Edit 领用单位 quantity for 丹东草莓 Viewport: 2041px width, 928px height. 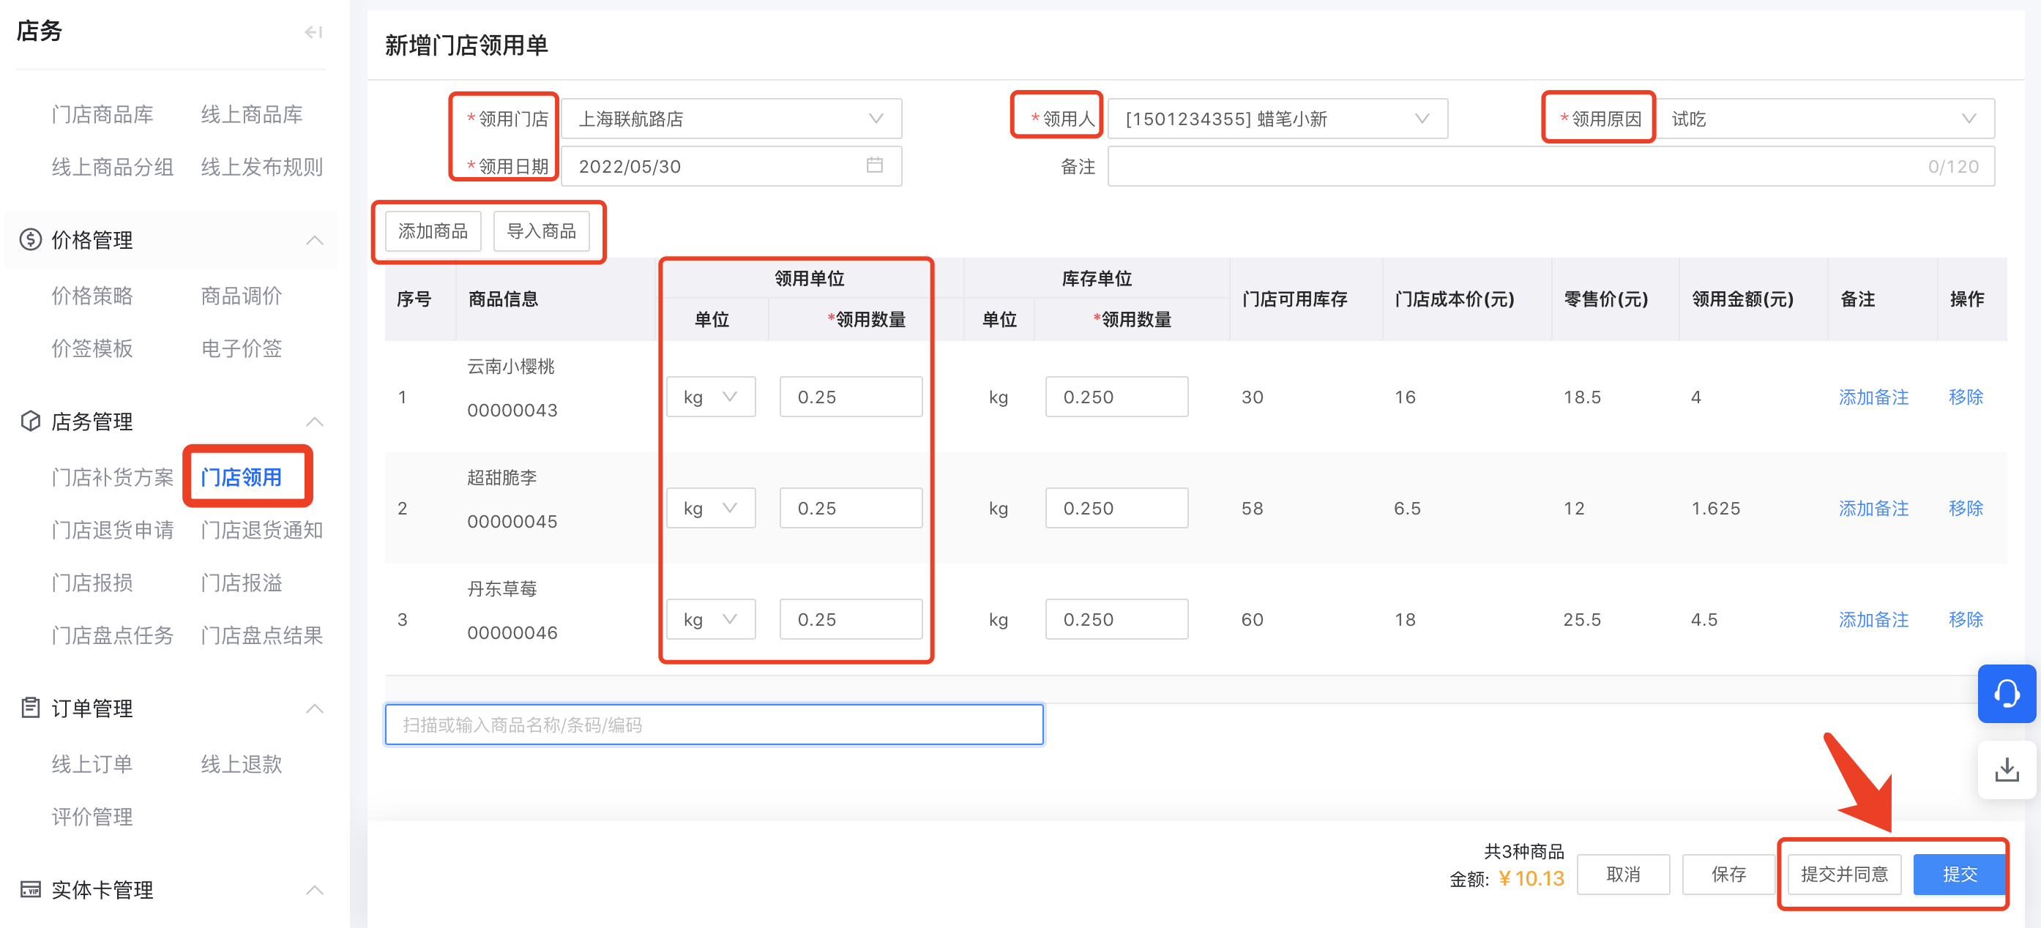(x=850, y=619)
